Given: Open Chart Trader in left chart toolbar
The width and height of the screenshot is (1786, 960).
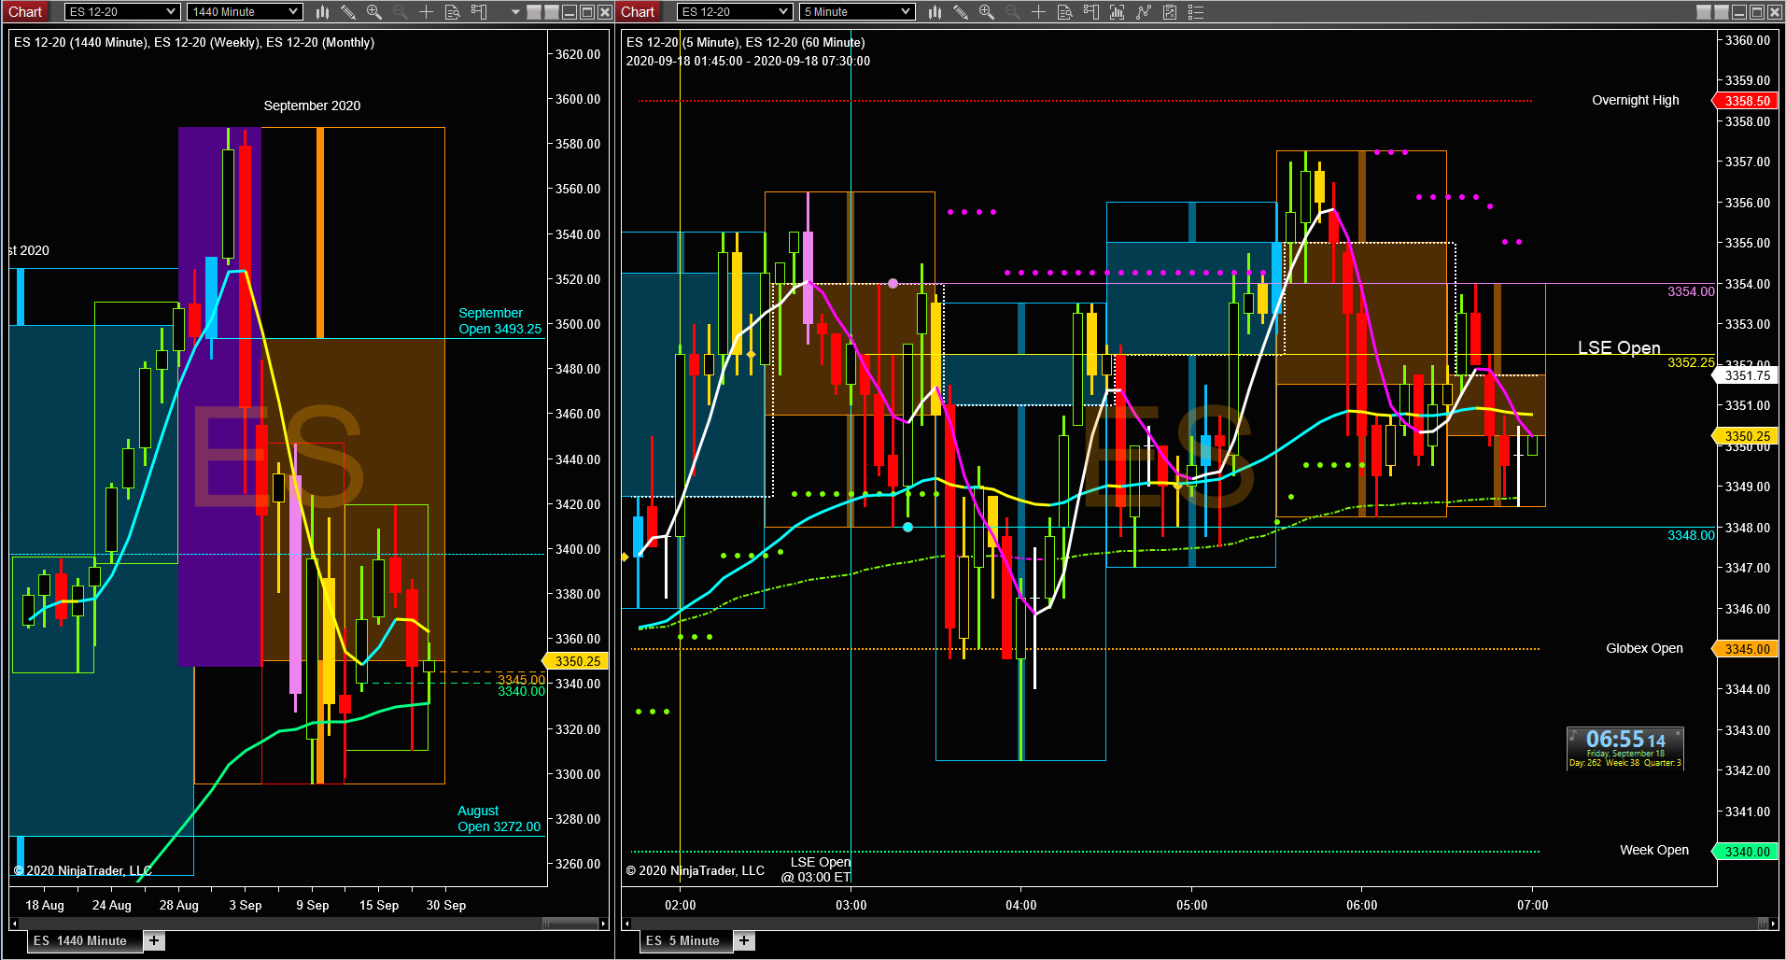Looking at the screenshot, I should 479,12.
